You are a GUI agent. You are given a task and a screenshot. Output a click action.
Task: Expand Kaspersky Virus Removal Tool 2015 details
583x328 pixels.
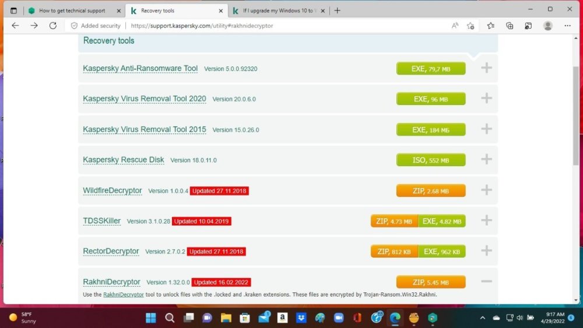point(486,129)
